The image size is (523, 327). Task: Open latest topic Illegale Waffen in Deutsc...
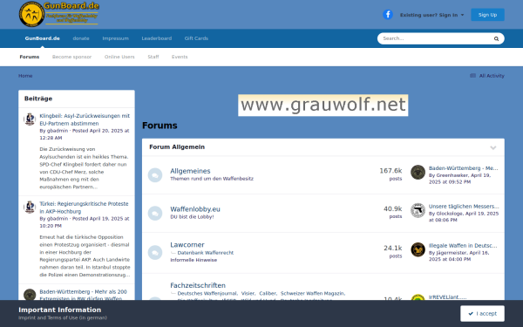[x=463, y=245]
